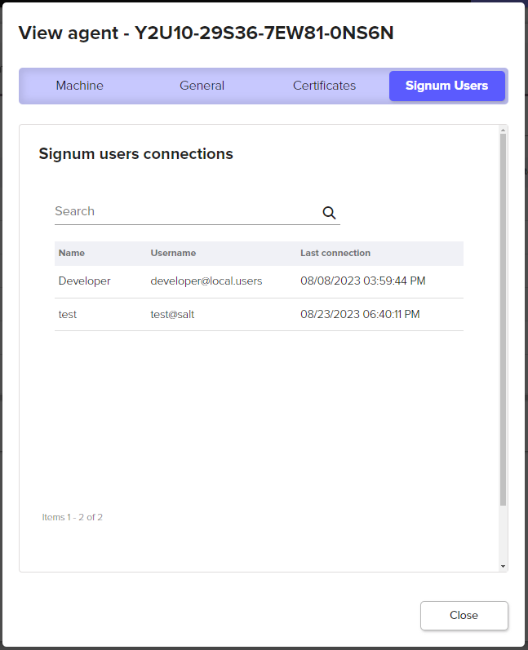Focus the Search input field
The height and width of the screenshot is (650, 528).
pyautogui.click(x=186, y=211)
